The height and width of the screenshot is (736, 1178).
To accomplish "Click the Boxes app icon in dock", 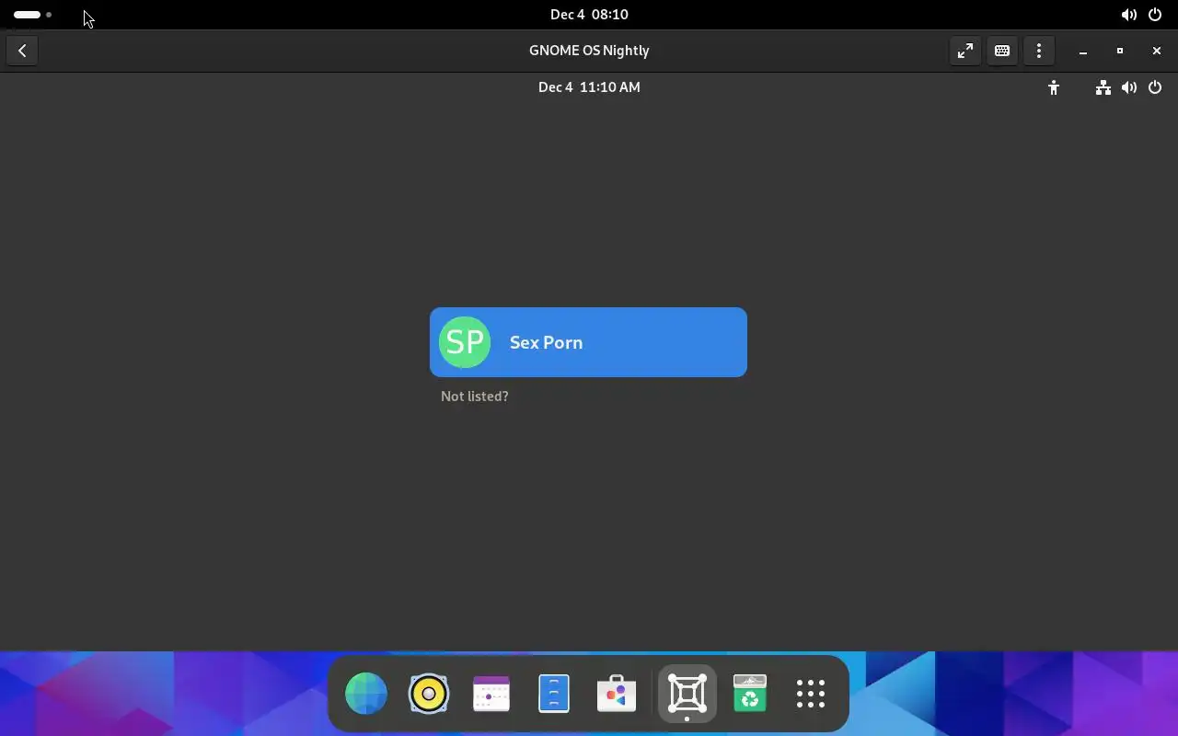I will [687, 694].
